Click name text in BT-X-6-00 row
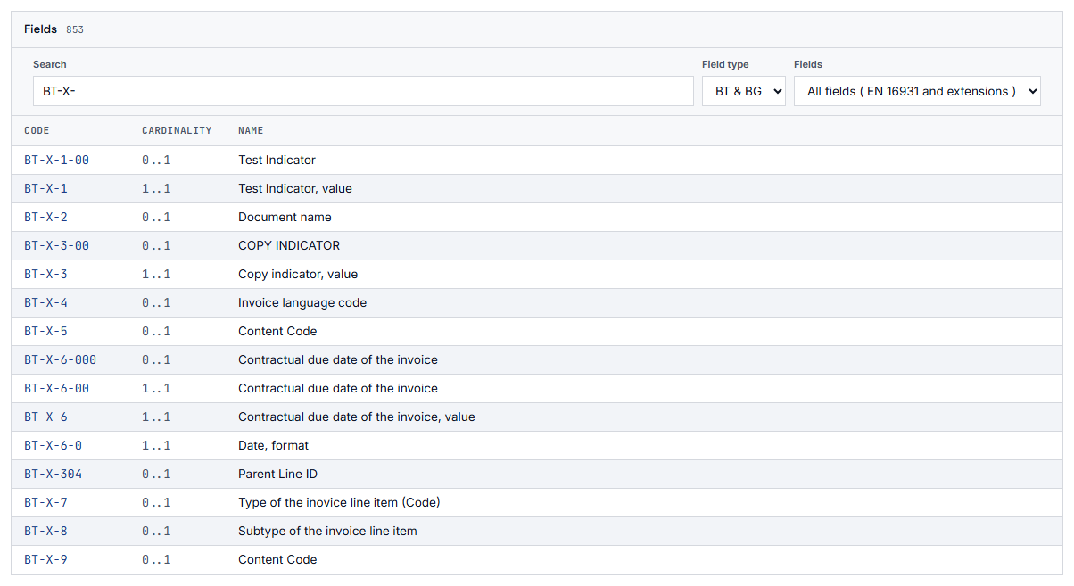Viewport: 1074px width, 586px height. coord(338,389)
